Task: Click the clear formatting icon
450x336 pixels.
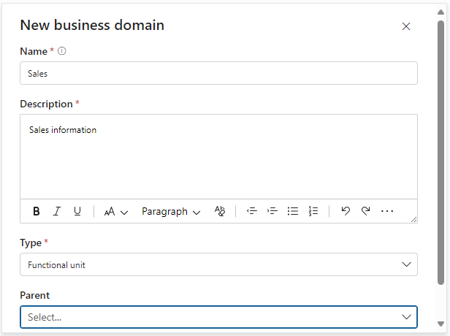Action: pos(220,211)
